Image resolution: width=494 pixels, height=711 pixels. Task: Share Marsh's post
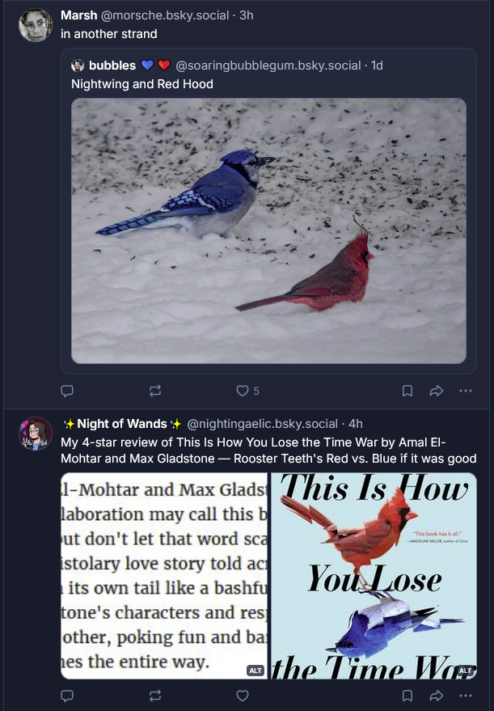pyautogui.click(x=437, y=391)
